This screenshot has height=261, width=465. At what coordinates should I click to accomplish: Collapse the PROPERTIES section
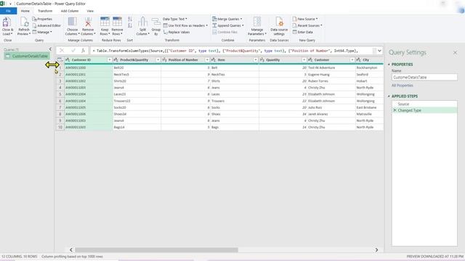pyautogui.click(x=389, y=65)
